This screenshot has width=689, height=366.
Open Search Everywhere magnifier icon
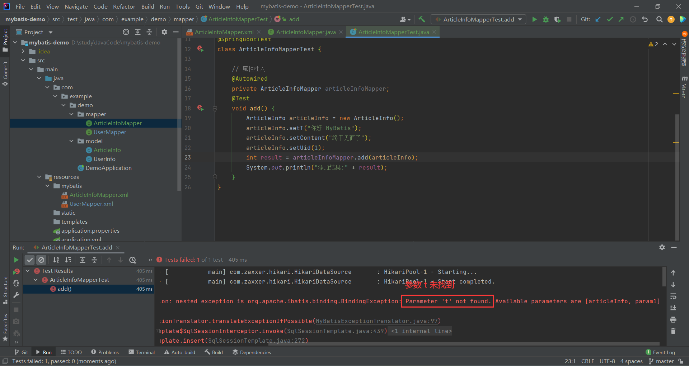pos(659,19)
